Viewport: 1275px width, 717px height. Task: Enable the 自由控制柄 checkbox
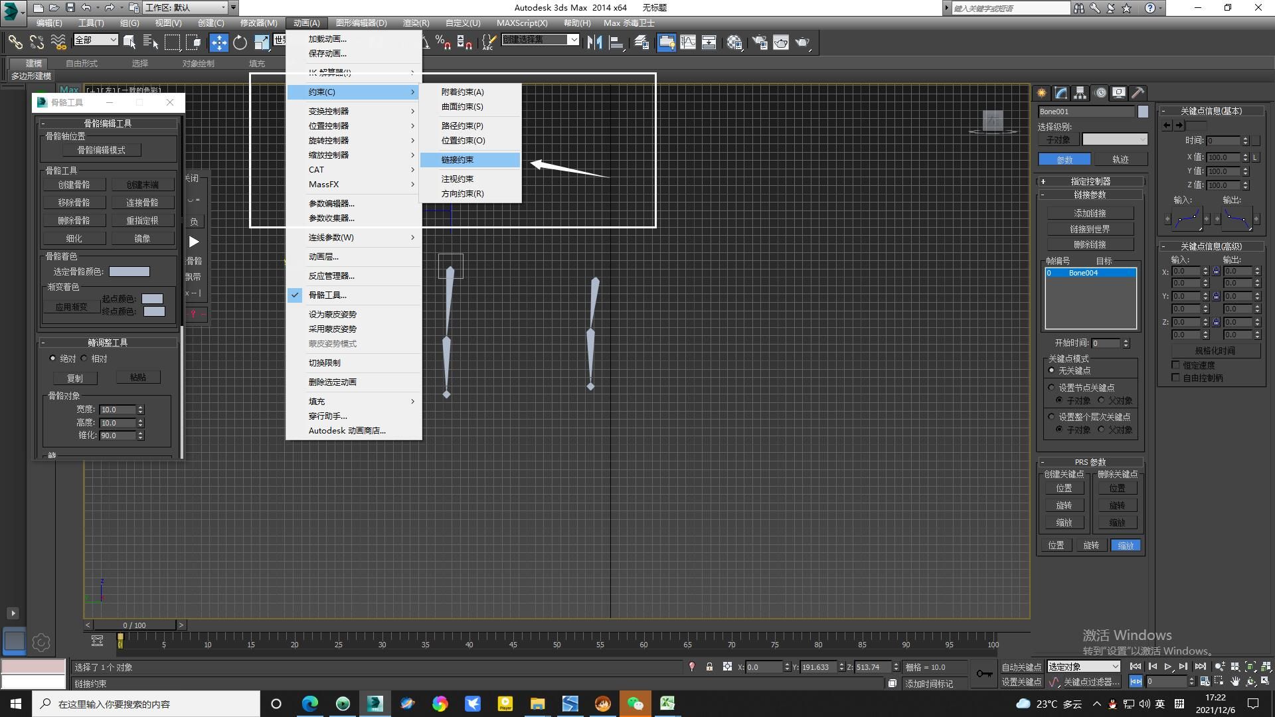(1176, 378)
